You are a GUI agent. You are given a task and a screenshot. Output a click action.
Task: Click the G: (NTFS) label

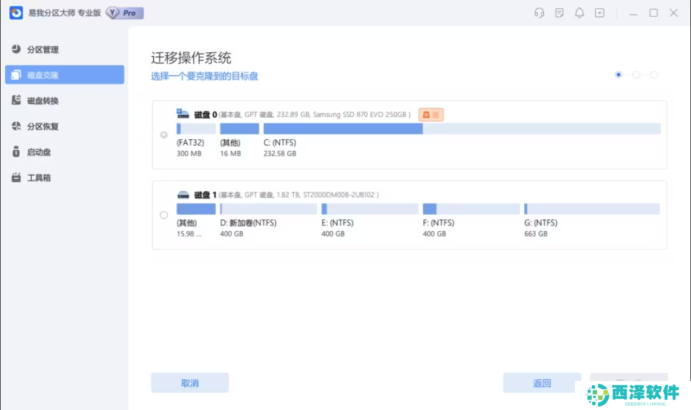[x=541, y=223]
